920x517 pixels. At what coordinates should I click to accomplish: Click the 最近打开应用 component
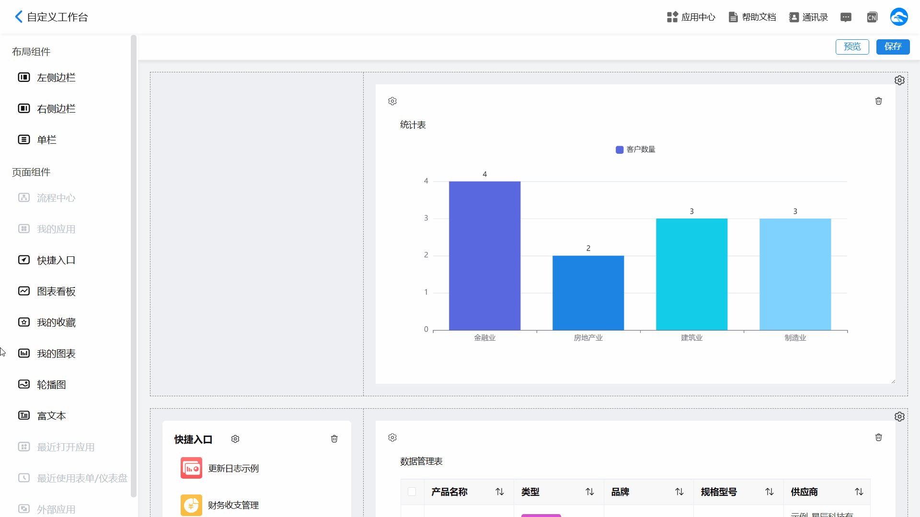pyautogui.click(x=57, y=447)
